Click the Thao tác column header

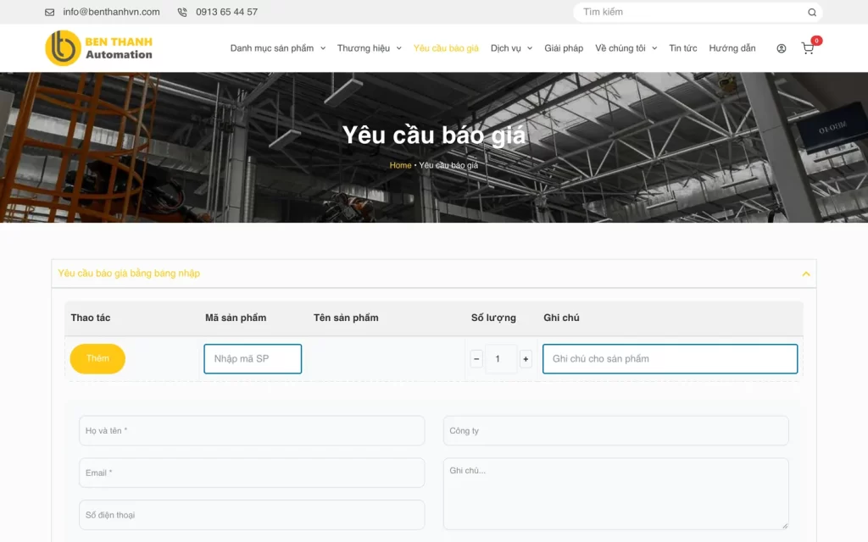tap(90, 318)
